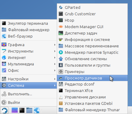This screenshot has height=114, width=132.
Task: Click the Управление дисками icon
Action: point(61,97)
